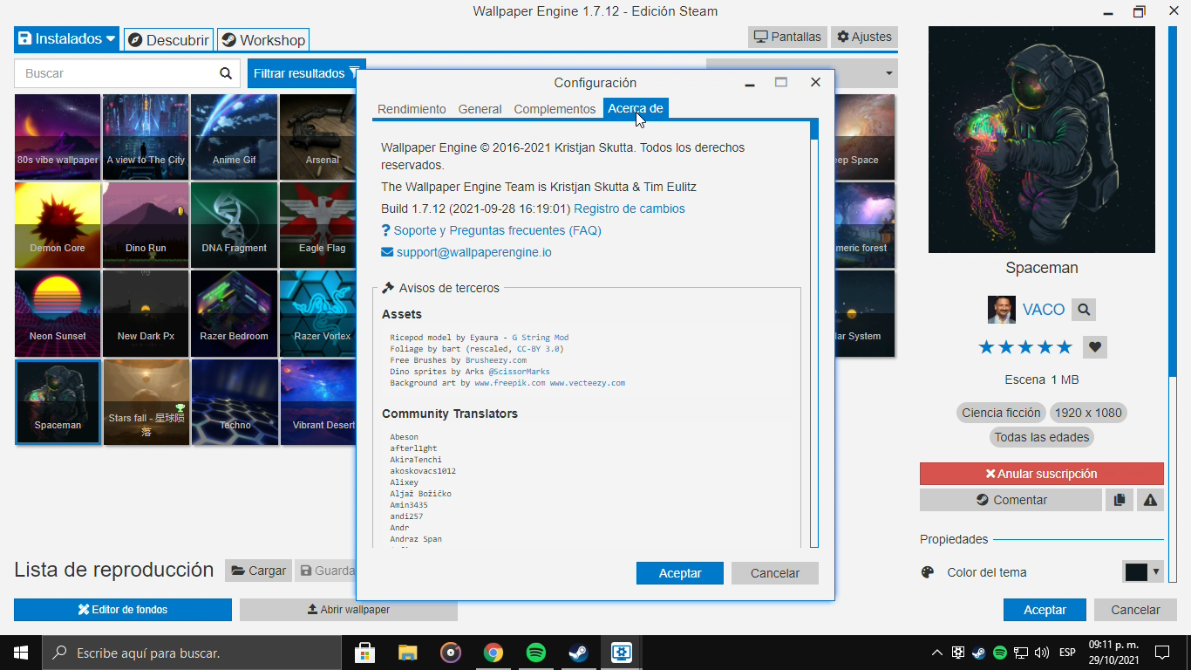Select the DNA Fragment wallpaper

click(x=234, y=225)
